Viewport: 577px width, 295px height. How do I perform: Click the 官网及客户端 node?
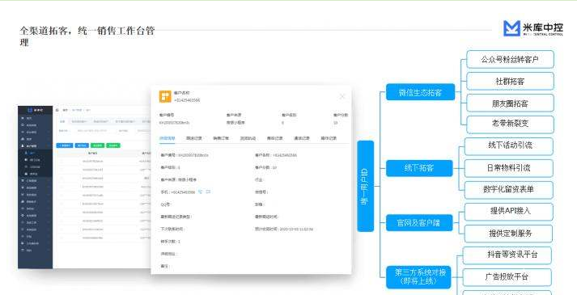coord(419,223)
